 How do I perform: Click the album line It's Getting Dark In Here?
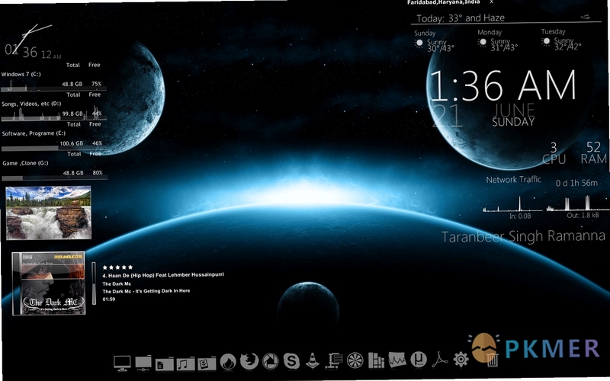(x=146, y=291)
